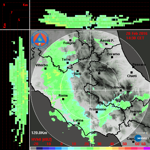Click the time text 14:30 CET
Image resolution: width=150 pixels, height=150 pixels.
point(135,38)
